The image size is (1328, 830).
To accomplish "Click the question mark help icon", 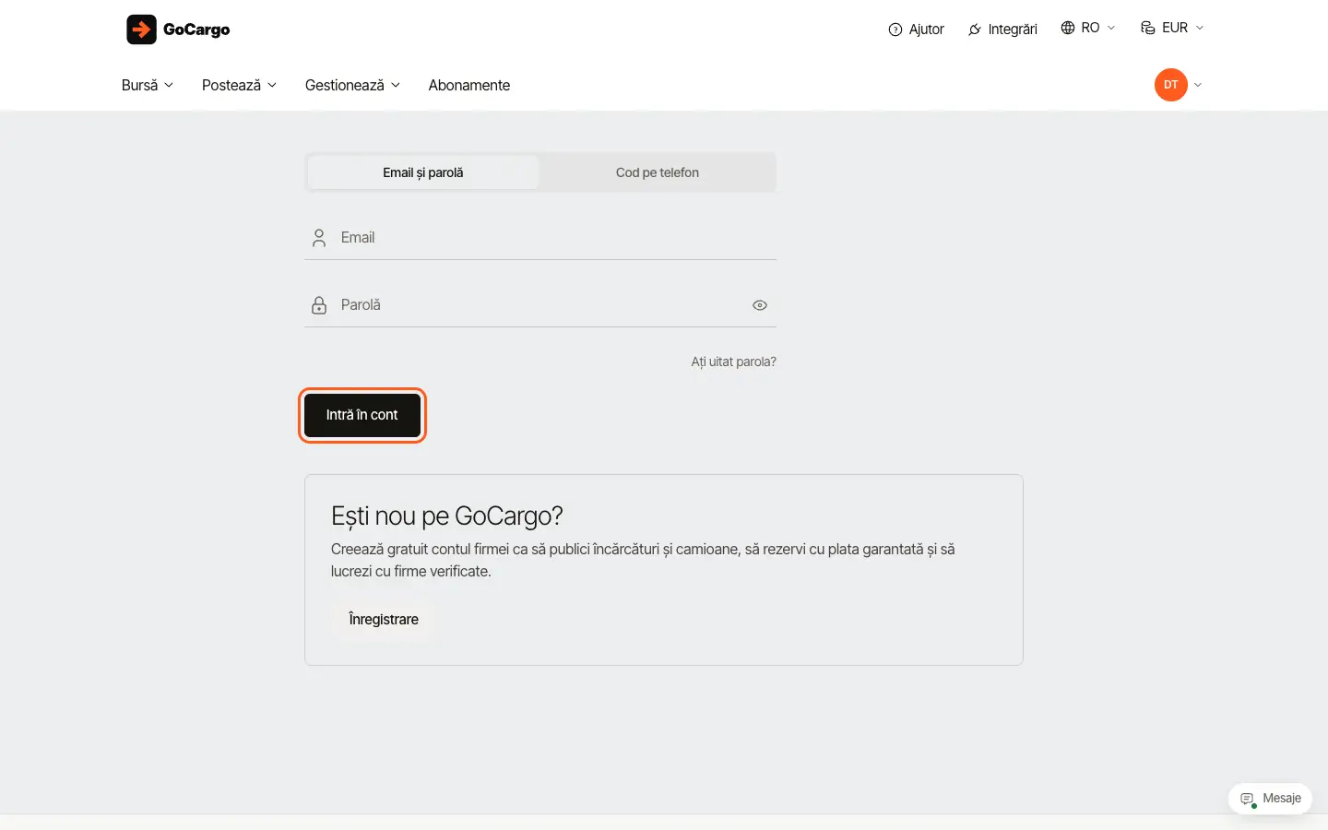I will point(895,30).
